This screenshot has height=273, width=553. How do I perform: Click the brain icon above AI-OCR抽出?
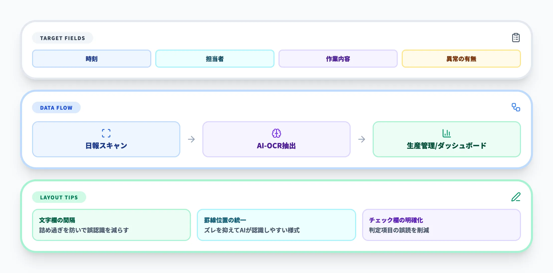pyautogui.click(x=276, y=133)
